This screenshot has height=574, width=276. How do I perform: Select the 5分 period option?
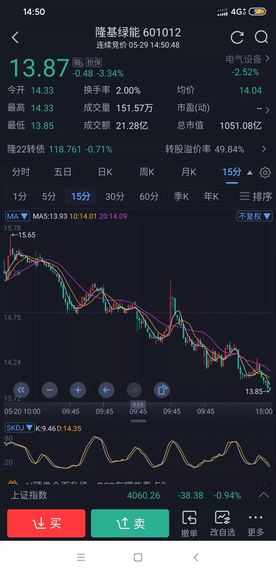[x=49, y=196]
